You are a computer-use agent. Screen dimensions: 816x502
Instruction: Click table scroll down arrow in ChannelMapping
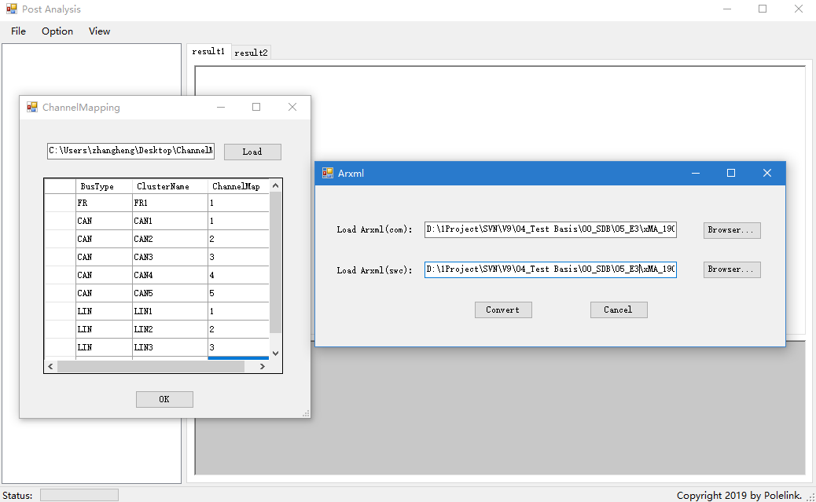[275, 354]
